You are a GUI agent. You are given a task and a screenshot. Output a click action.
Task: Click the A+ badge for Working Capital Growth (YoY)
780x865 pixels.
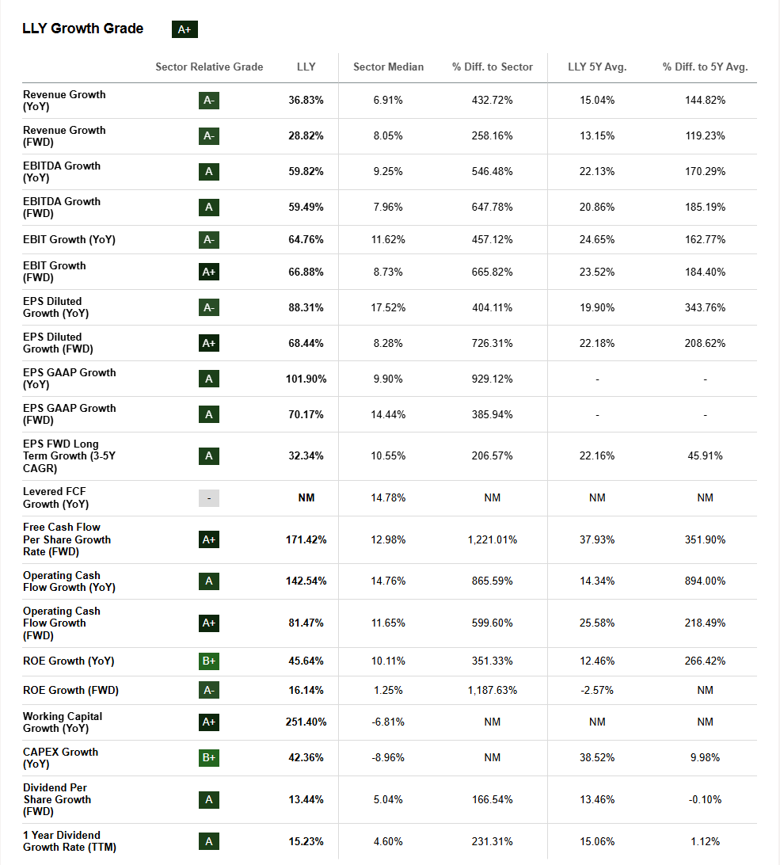tap(209, 722)
